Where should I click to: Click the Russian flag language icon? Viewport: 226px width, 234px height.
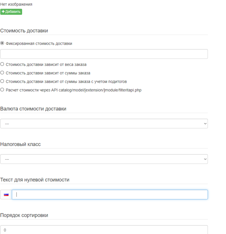coord(6,195)
